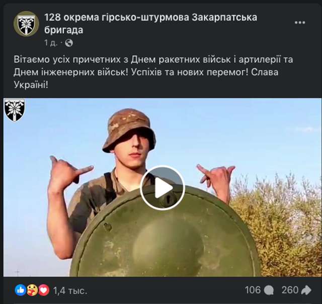Click the soldier's camouflage bucket hat in the video
The width and height of the screenshot is (322, 304).
(x=129, y=130)
